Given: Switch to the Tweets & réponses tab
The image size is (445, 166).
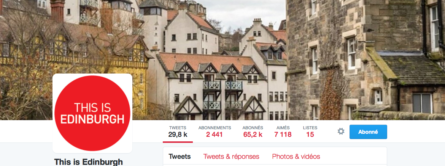Looking at the screenshot, I should (231, 157).
